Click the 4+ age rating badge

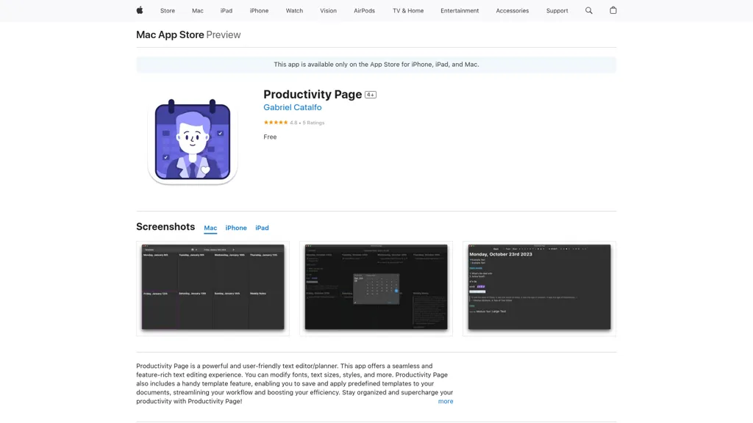371,95
